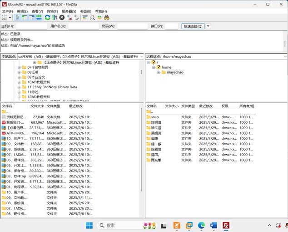Open the 传输(T) menu
Viewport: 288px width, 232px height.
[x=52, y=11]
